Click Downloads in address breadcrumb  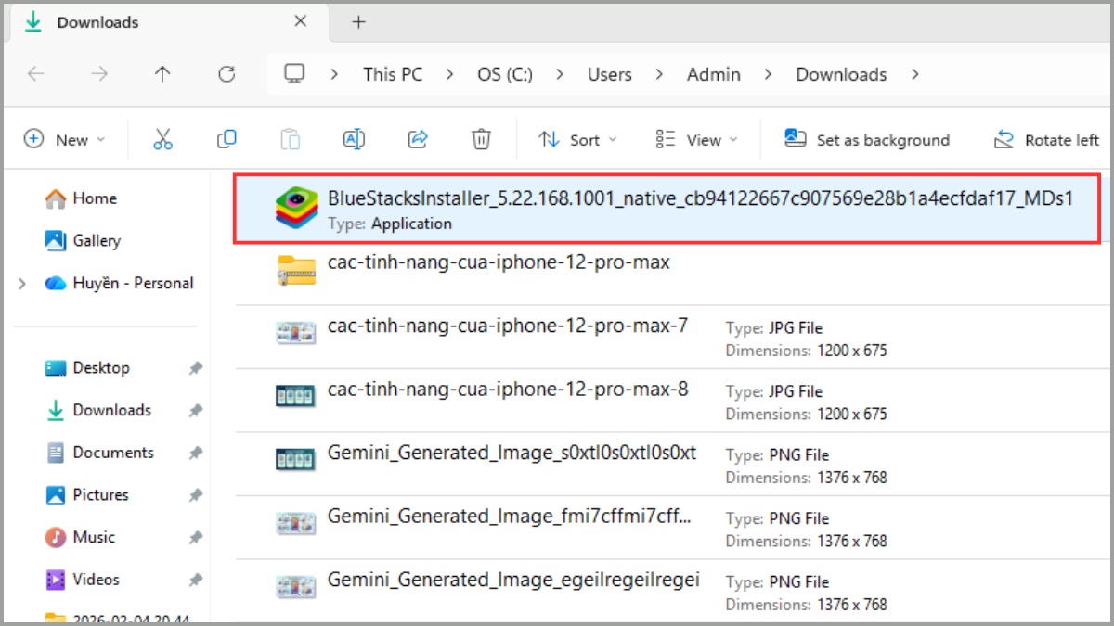pos(841,74)
